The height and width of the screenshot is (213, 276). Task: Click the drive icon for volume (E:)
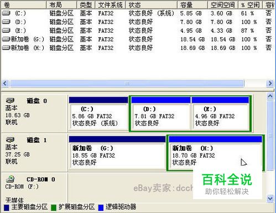(x=6, y=31)
